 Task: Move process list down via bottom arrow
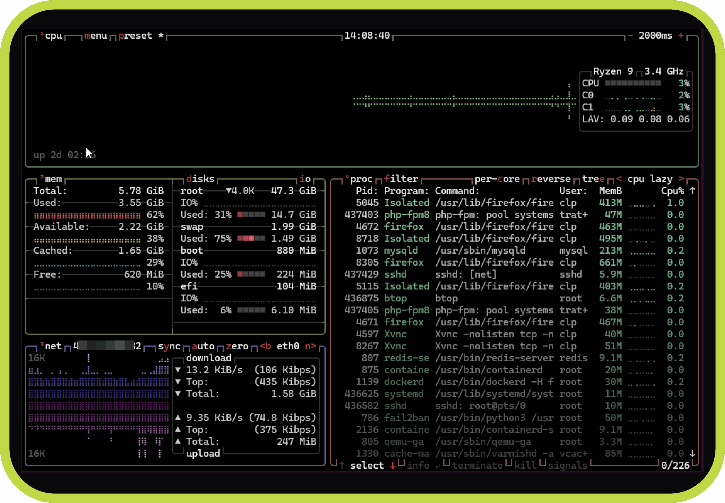tap(692, 453)
